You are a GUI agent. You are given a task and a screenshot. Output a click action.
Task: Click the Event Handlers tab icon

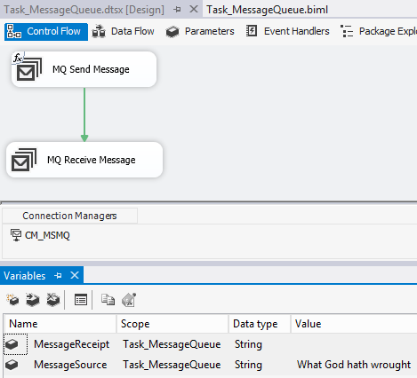tap(252, 31)
